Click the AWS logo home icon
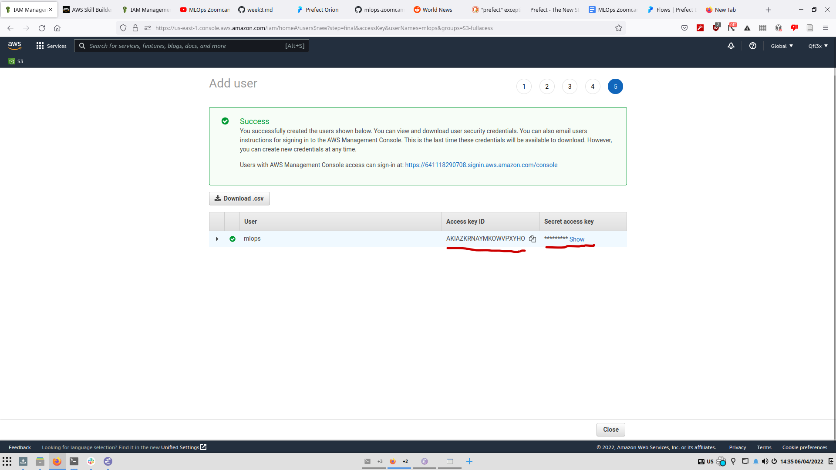The width and height of the screenshot is (836, 470). point(15,46)
